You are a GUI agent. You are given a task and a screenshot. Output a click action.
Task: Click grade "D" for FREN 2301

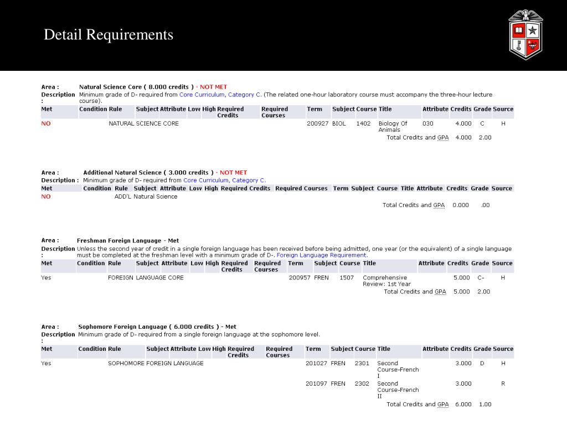click(482, 364)
